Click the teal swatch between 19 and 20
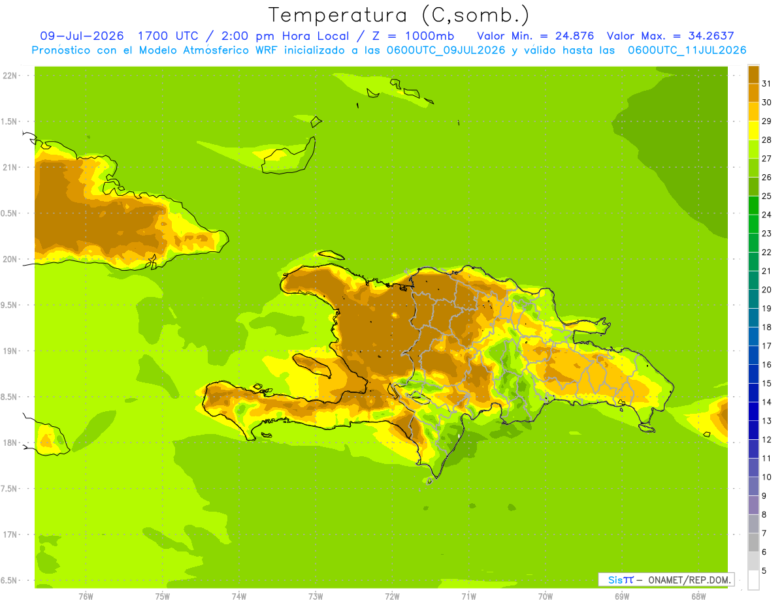The width and height of the screenshot is (784, 605). point(753,299)
